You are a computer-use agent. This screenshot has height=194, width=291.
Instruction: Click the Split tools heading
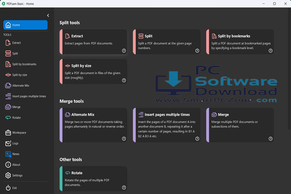click(x=70, y=23)
